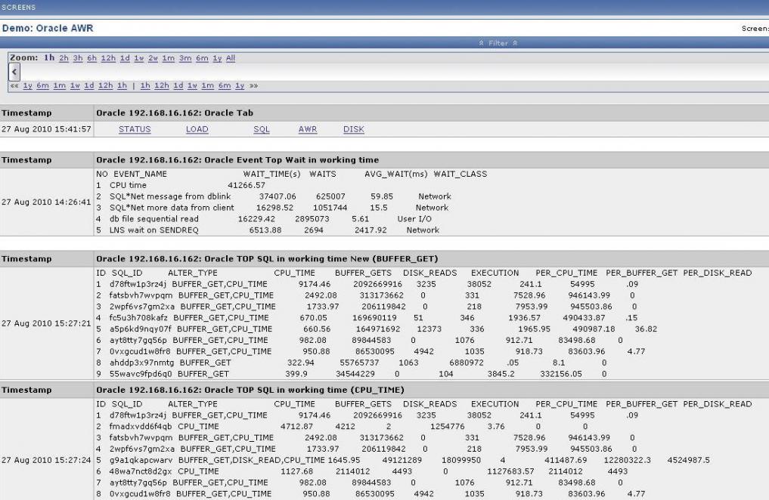The height and width of the screenshot is (500, 769).
Task: Click SQL_ID 'g9a1qkapcwarv'
Action: coord(141,460)
